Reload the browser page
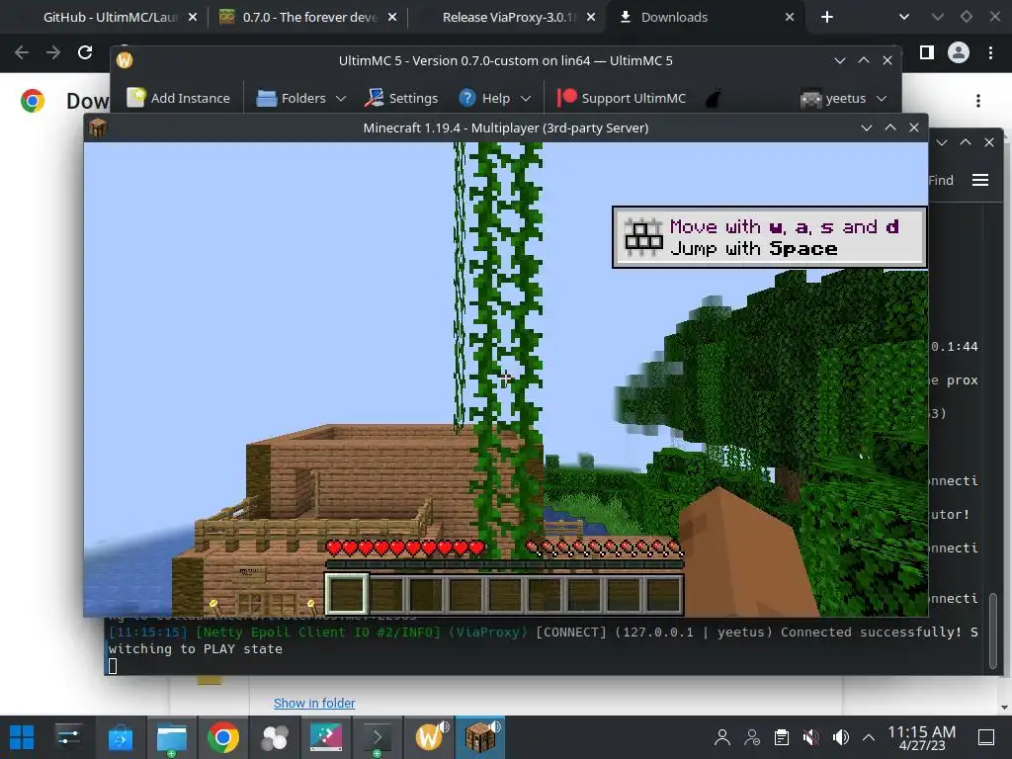Screen dimensions: 1012x759 coord(85,52)
